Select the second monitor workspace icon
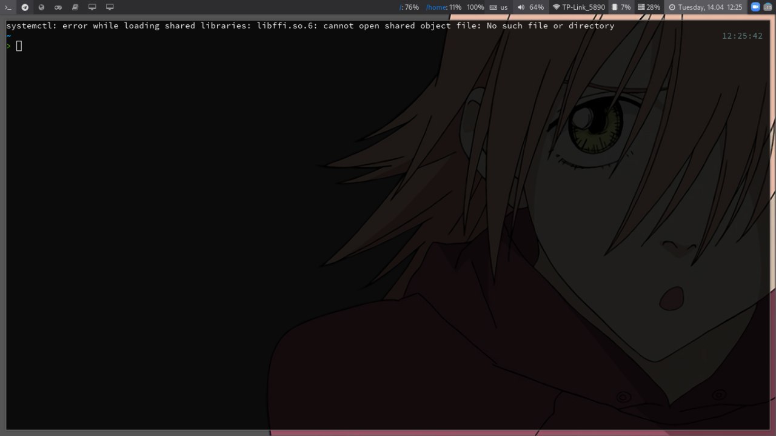 pos(110,7)
